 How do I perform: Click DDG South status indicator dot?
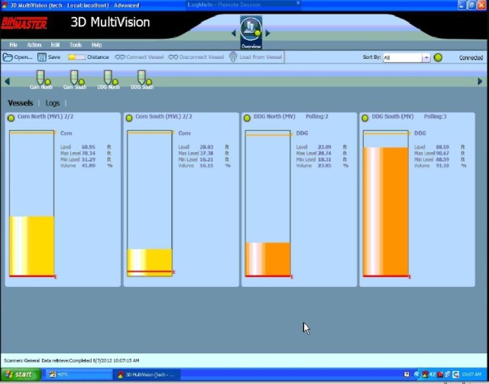click(365, 118)
